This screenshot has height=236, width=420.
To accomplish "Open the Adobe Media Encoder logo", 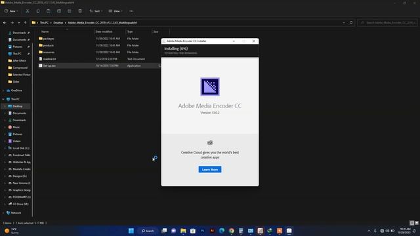I will pos(210,87).
